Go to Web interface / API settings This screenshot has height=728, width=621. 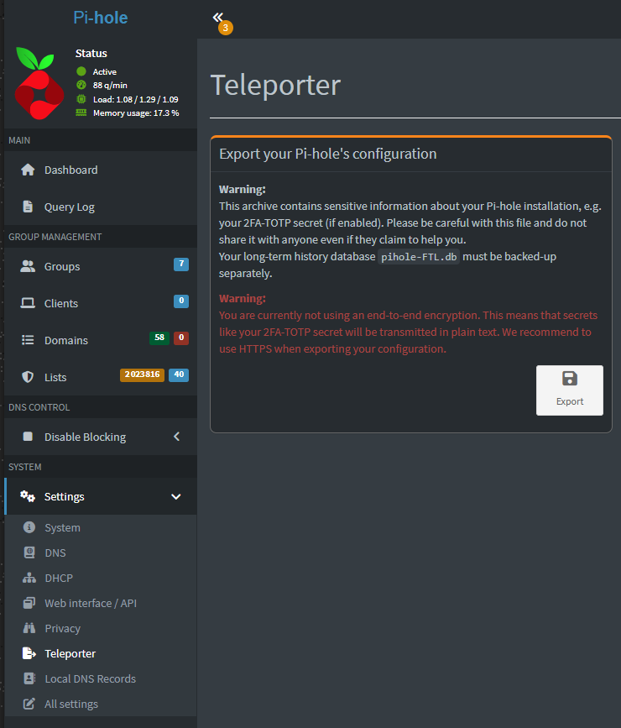(x=90, y=603)
